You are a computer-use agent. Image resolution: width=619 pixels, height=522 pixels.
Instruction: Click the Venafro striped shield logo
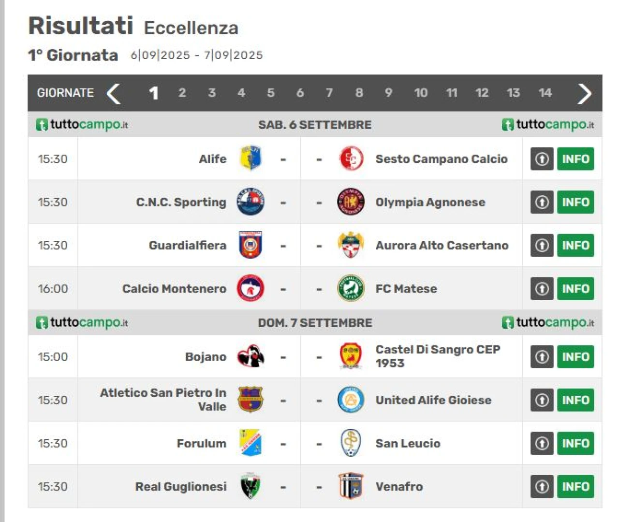[351, 486]
